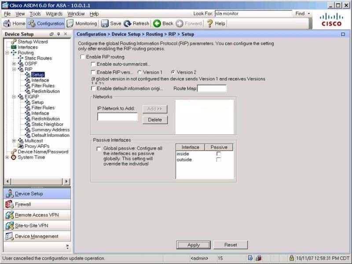Open the Proxy ARPs icon
Image resolution: width=352 pixels, height=264 pixels.
(21, 146)
